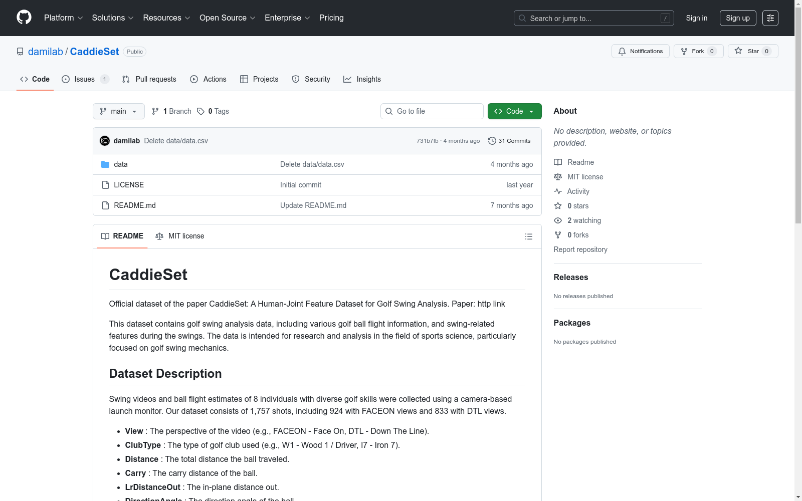The height and width of the screenshot is (501, 802).
Task: Open the green Code dropdown
Action: click(515, 111)
